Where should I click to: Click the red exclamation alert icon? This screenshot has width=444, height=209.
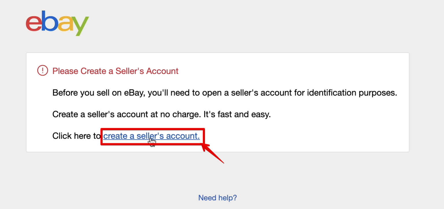point(42,71)
